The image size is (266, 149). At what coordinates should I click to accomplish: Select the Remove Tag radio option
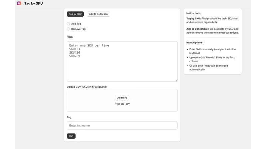pyautogui.click(x=68, y=29)
